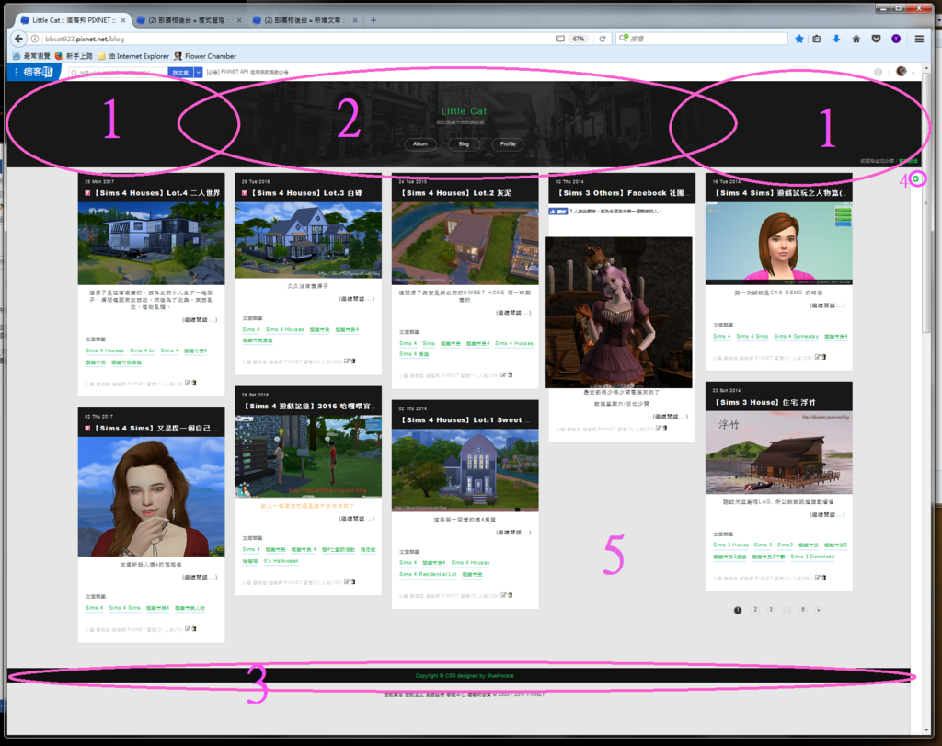942x746 pixels.
Task: Click the blue 找文章 search button
Action: [180, 72]
